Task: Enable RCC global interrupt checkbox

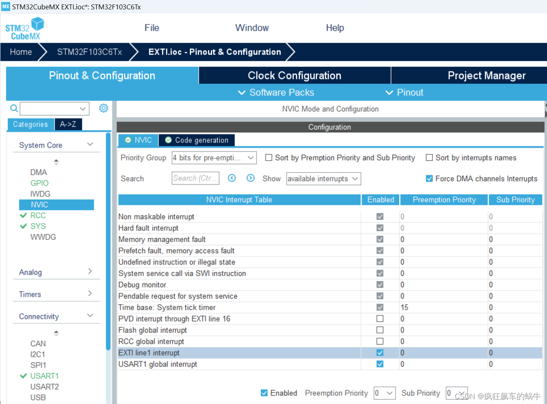Action: pos(380,341)
